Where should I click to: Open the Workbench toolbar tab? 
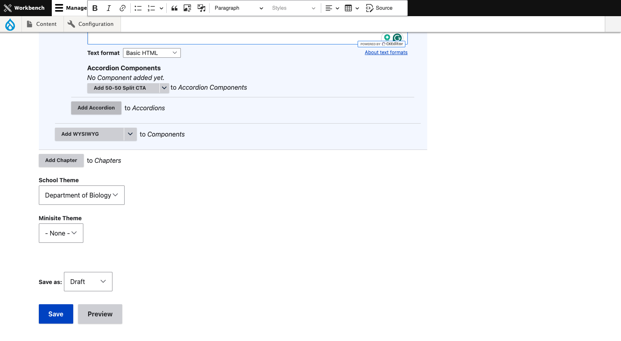point(25,8)
